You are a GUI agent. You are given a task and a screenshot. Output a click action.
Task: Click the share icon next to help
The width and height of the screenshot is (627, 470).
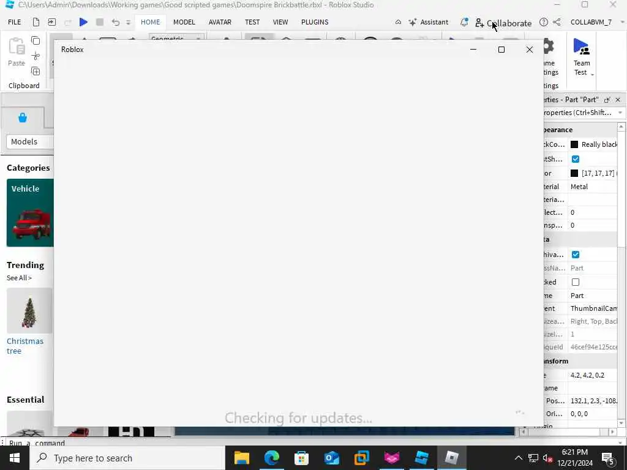pos(557,23)
